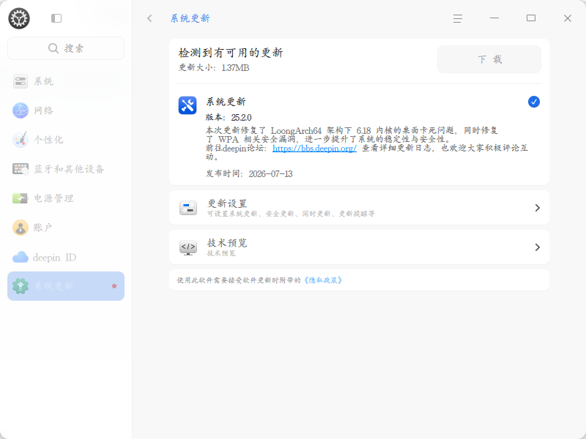Open the https://bbs.deepin.org/ forum link
The image size is (586, 439).
point(315,149)
